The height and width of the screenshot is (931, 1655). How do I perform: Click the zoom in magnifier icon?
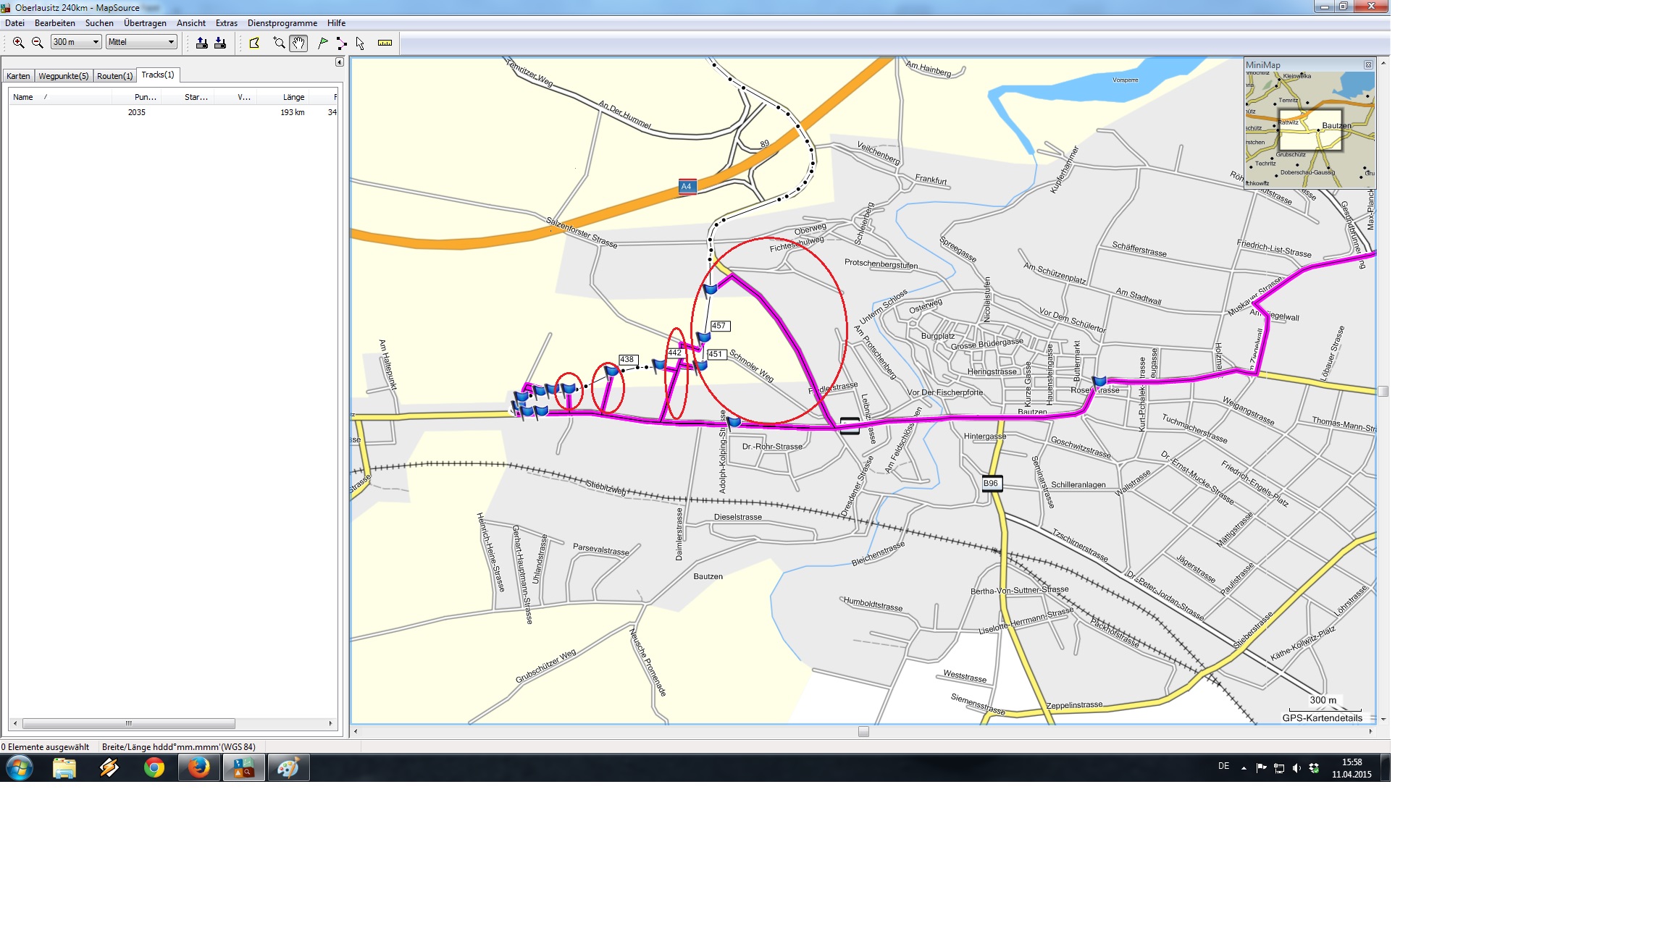[19, 43]
